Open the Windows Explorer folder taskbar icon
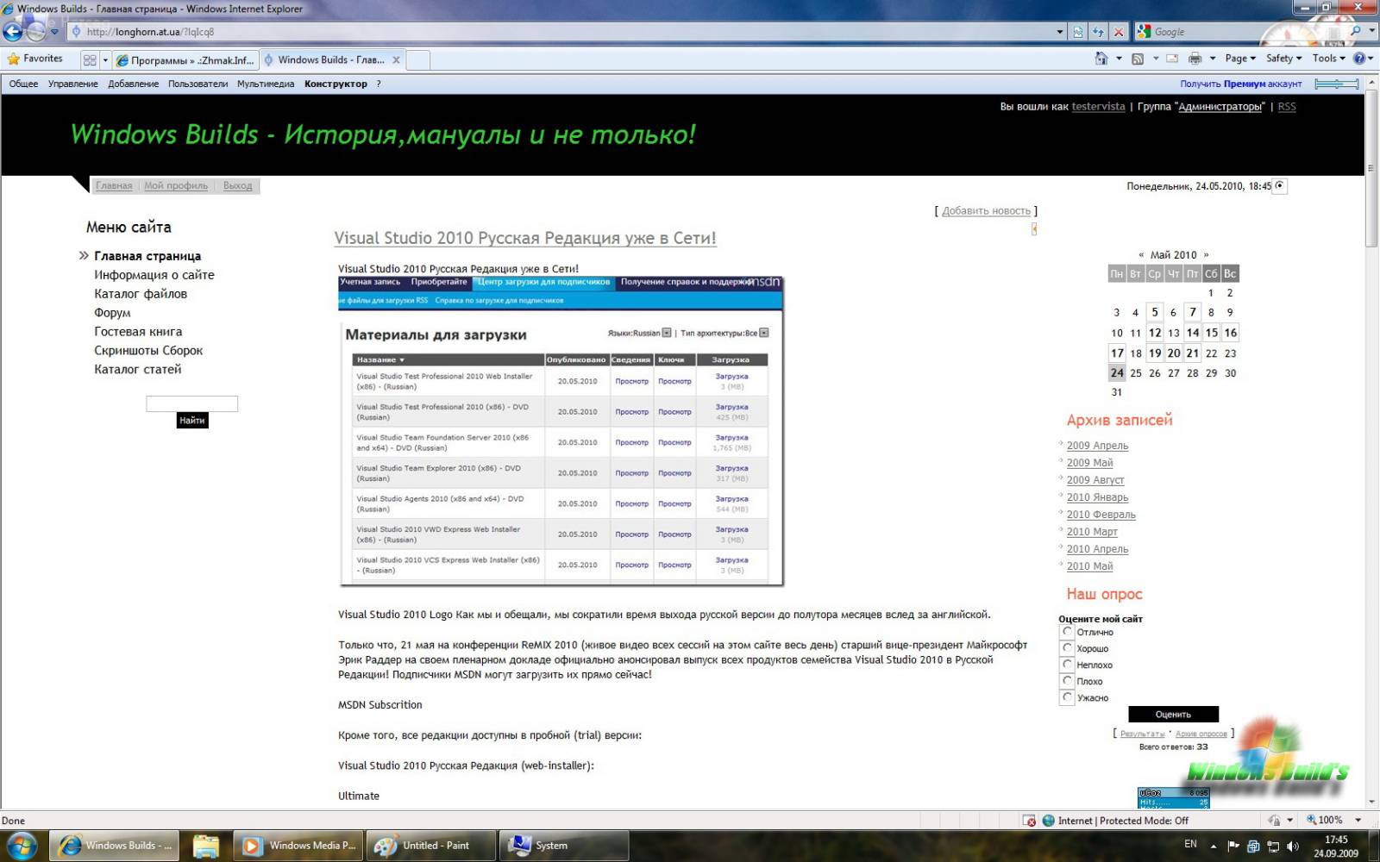The width and height of the screenshot is (1380, 862). point(206,846)
